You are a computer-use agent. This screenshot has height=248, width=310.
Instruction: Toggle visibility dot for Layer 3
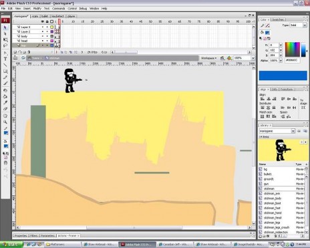coord(43,27)
